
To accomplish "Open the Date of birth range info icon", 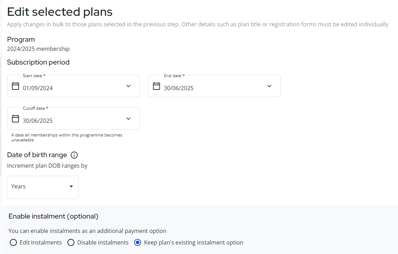I will coord(74,155).
